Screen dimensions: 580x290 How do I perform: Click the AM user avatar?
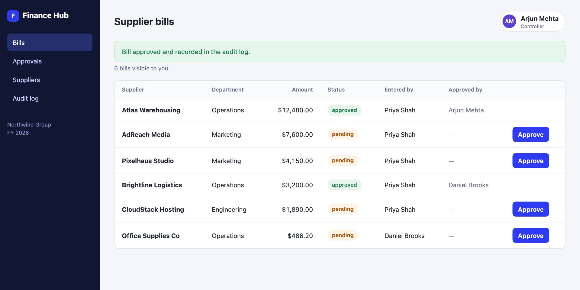tap(509, 21)
